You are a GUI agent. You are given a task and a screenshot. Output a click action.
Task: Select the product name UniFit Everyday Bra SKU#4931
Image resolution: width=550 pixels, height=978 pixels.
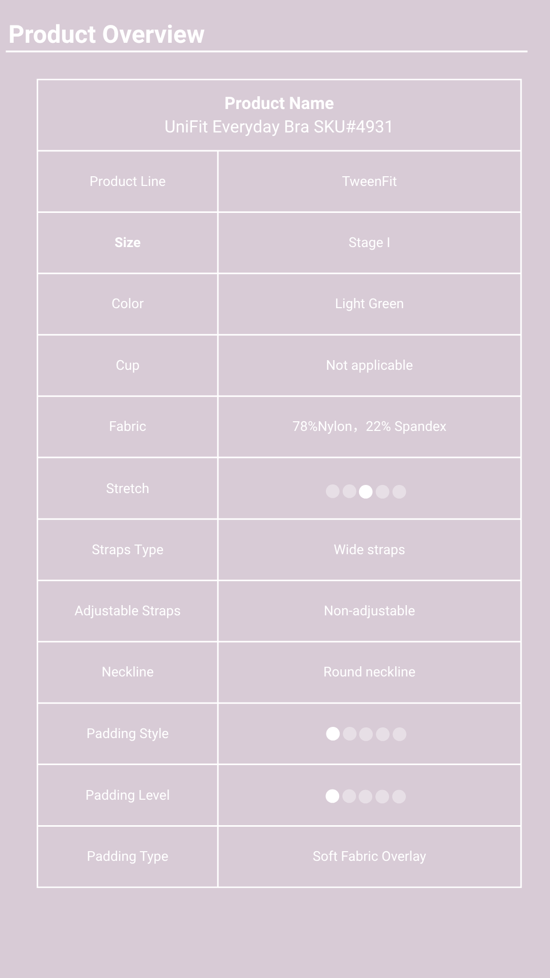pos(279,127)
